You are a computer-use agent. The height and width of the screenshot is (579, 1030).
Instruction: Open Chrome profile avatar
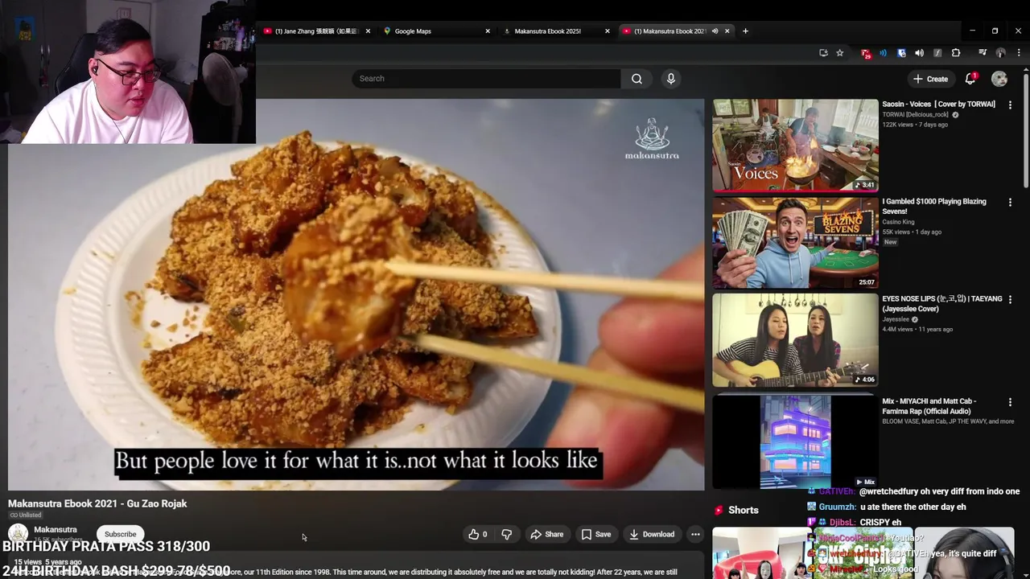tap(1000, 53)
